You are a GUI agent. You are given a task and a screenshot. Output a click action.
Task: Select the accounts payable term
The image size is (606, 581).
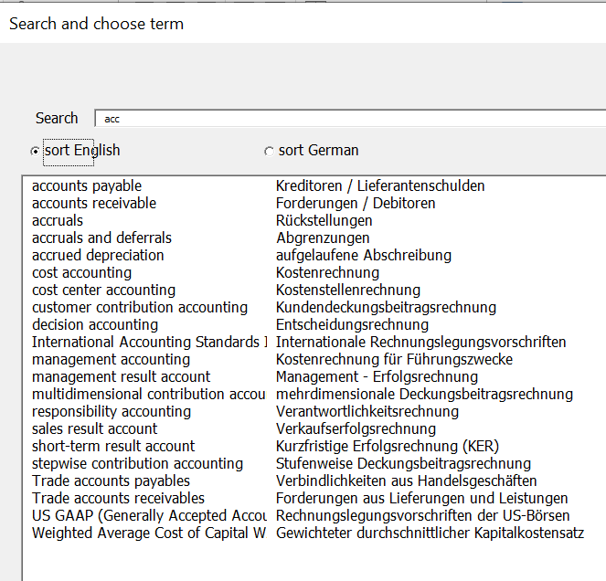point(87,186)
